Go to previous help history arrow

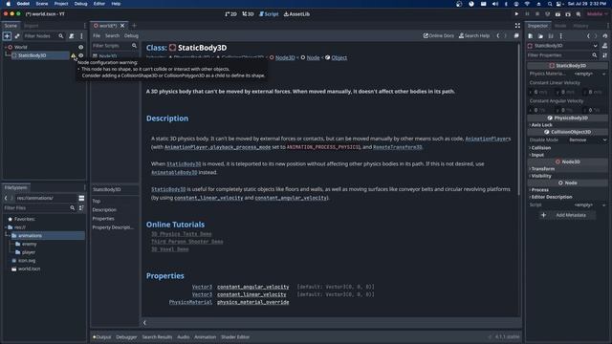498,36
